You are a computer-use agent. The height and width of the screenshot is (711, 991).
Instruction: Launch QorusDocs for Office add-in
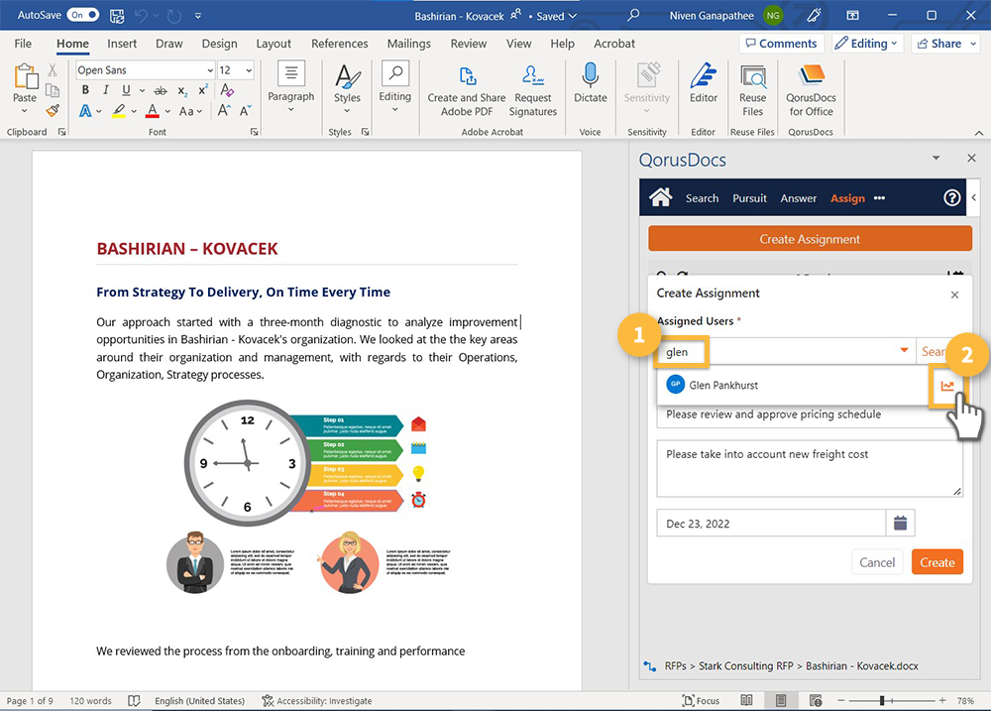(811, 90)
